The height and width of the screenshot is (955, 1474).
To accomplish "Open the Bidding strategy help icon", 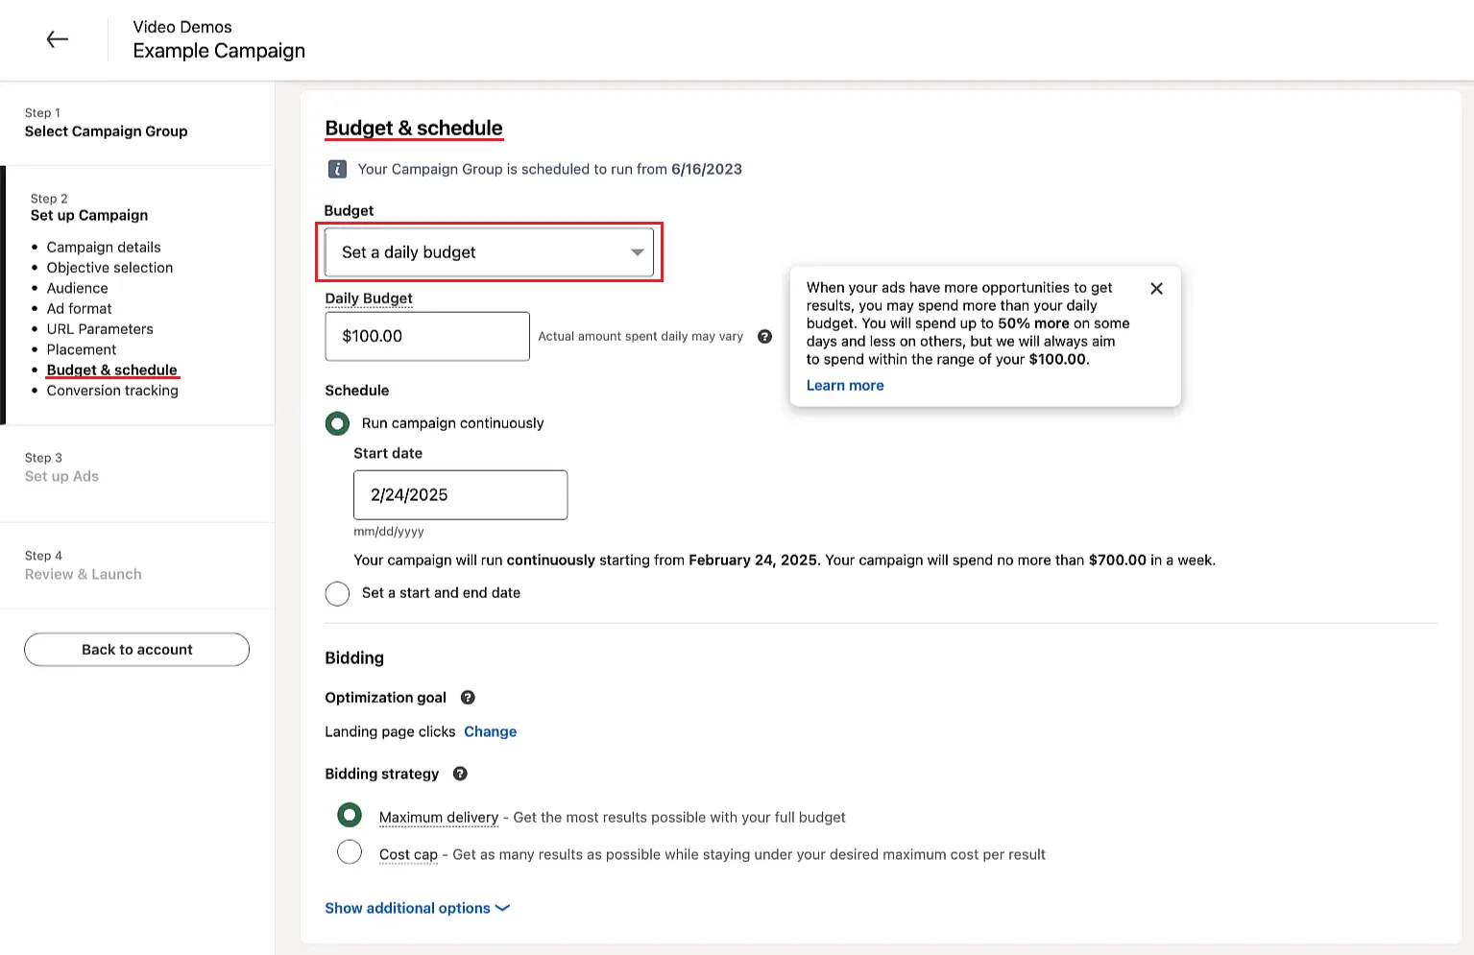I will click(x=460, y=774).
